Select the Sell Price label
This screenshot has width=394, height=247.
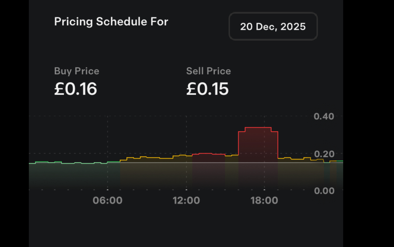tap(208, 71)
